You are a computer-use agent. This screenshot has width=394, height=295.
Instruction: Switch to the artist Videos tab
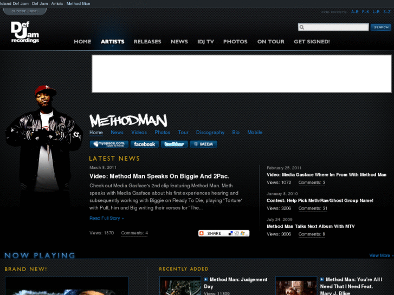(139, 132)
